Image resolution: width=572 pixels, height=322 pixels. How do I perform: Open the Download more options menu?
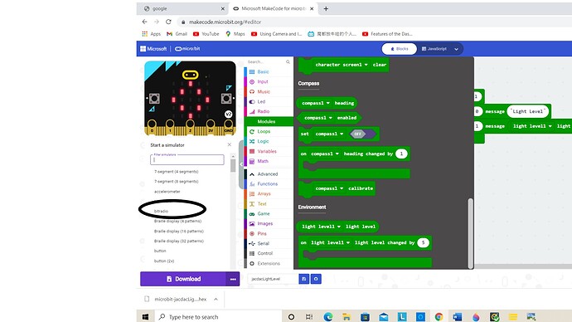[x=233, y=279]
